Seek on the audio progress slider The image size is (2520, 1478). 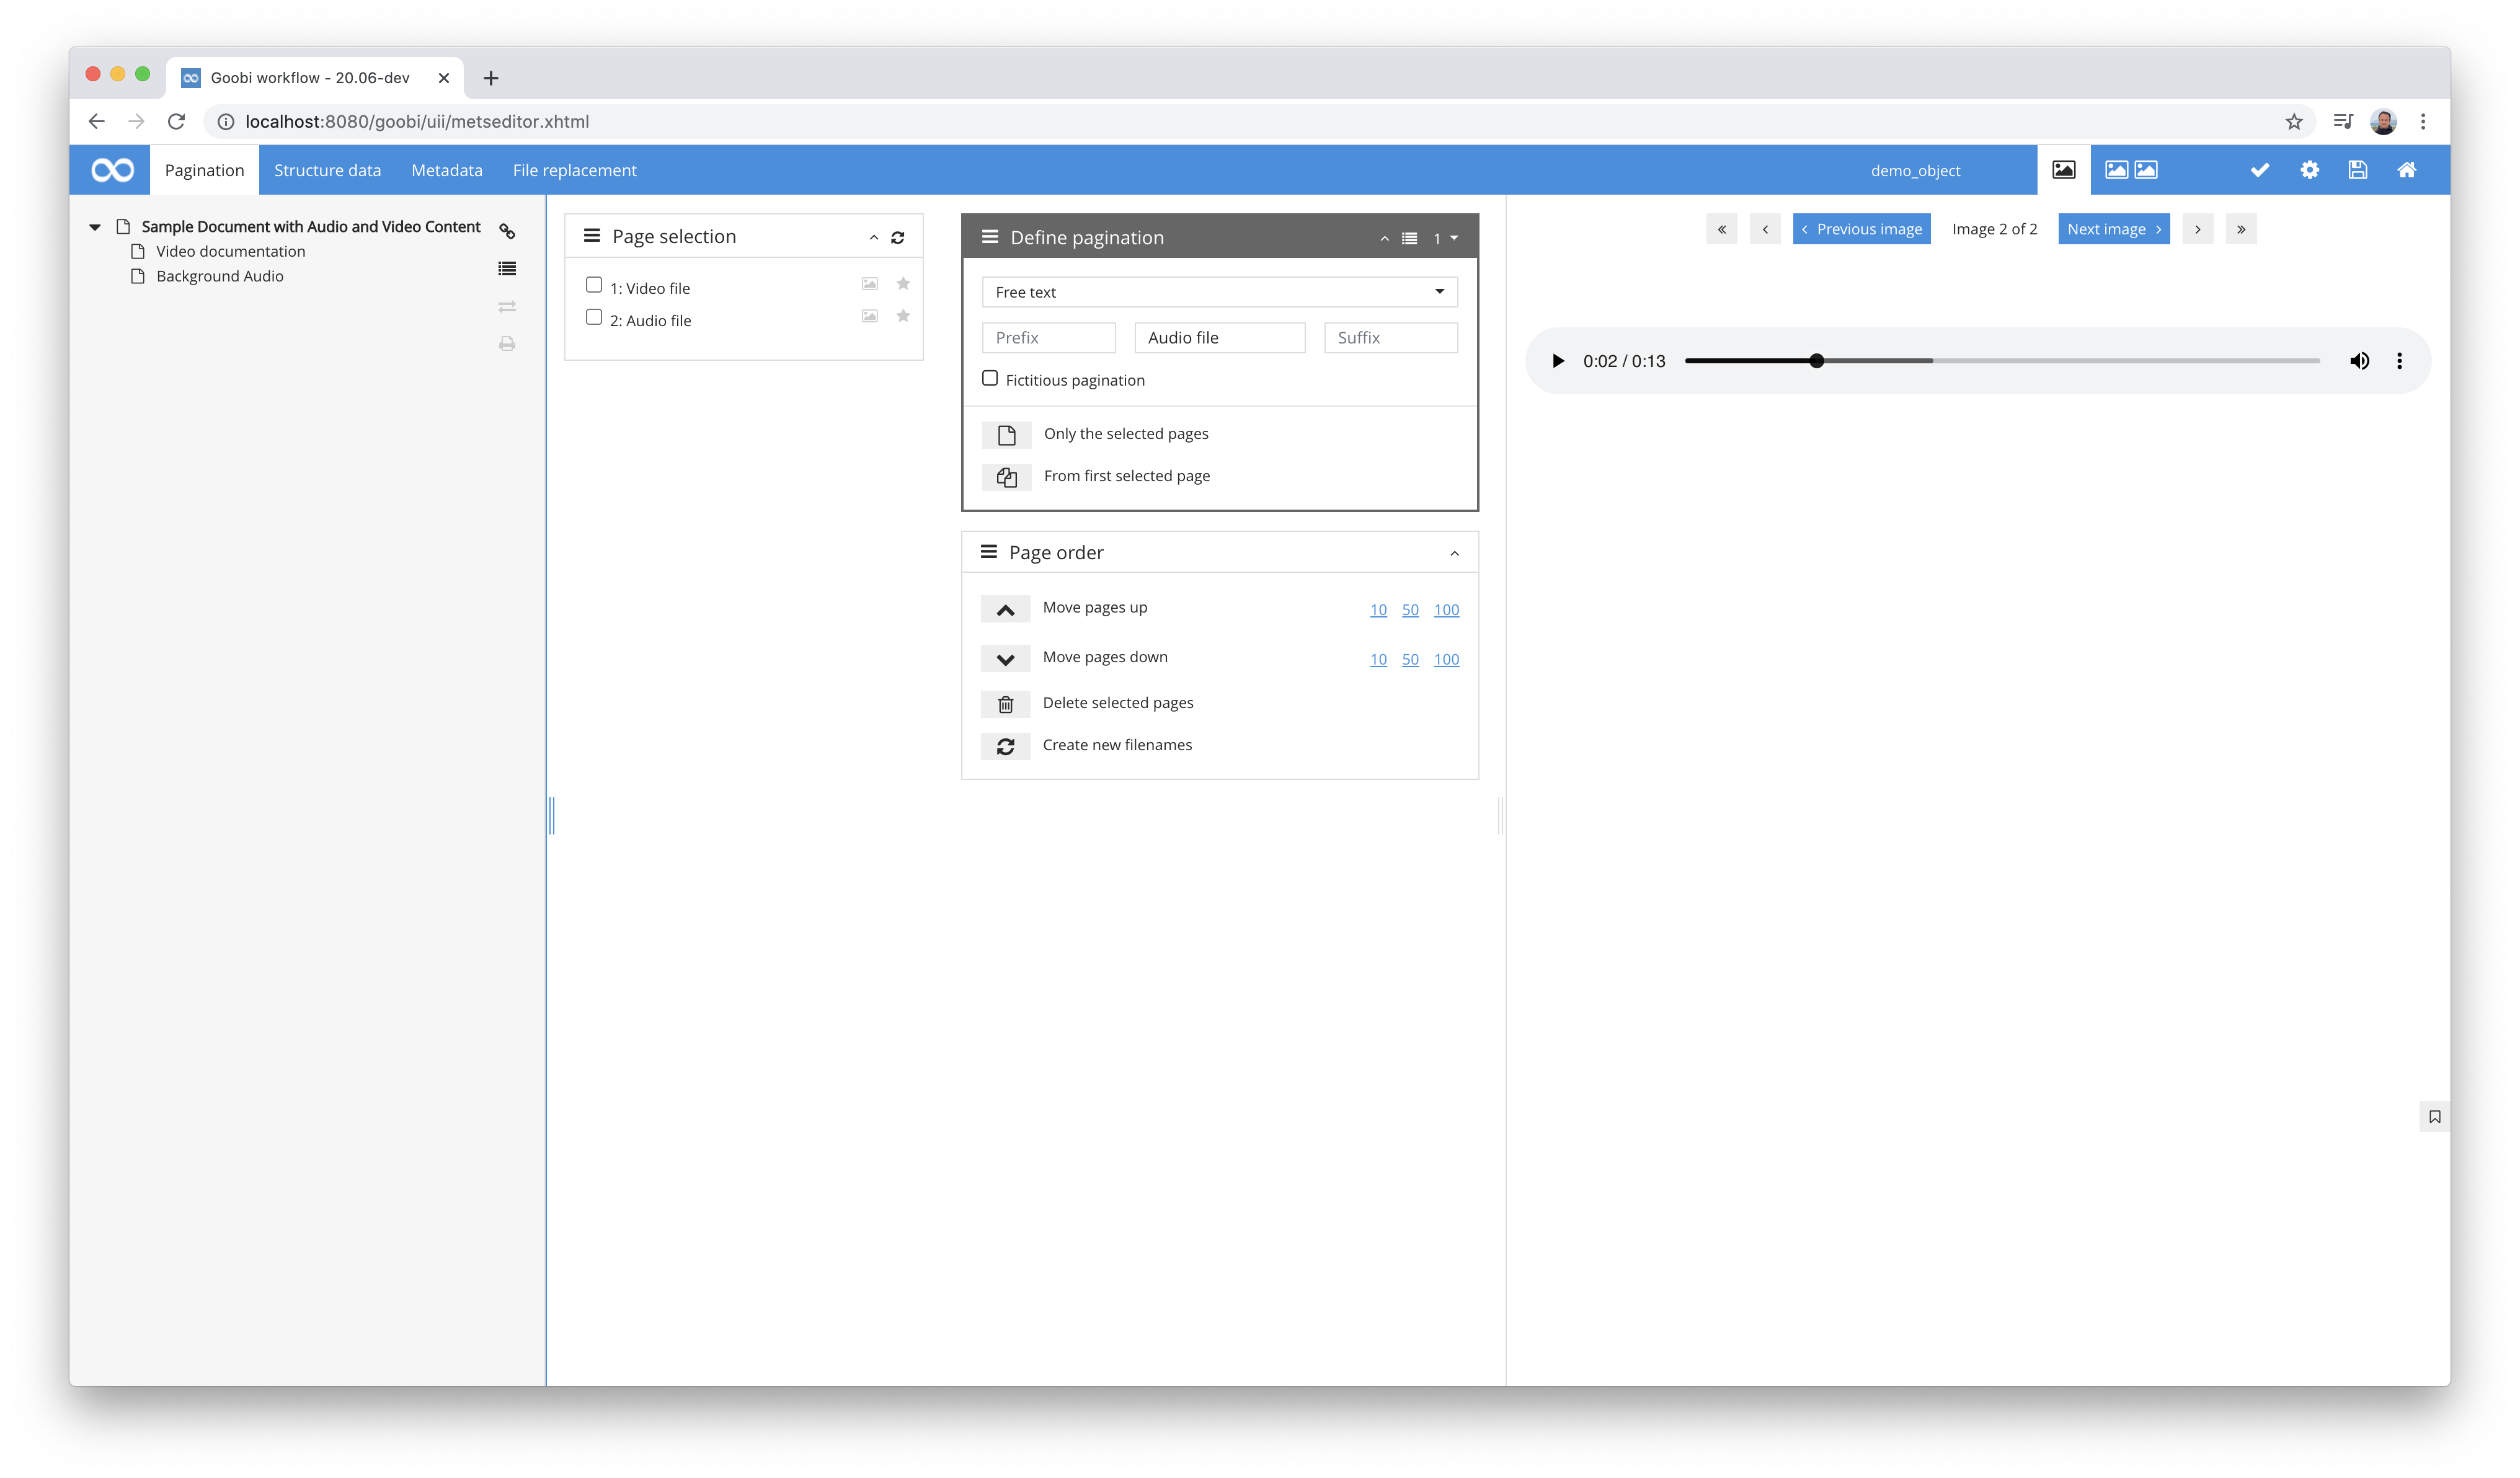point(2002,361)
